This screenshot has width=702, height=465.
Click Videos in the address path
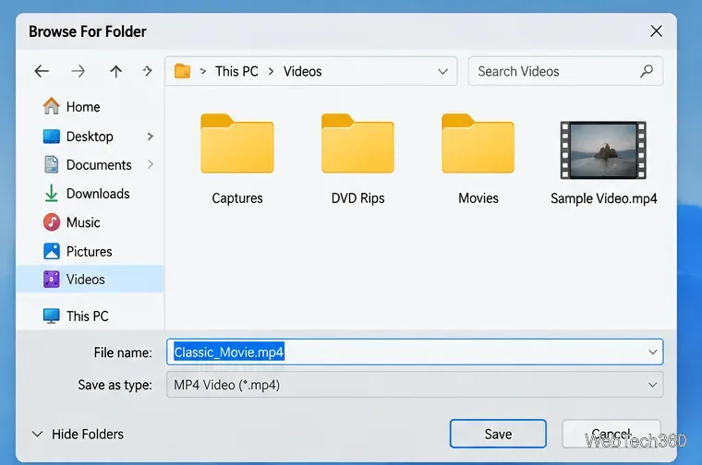point(302,72)
